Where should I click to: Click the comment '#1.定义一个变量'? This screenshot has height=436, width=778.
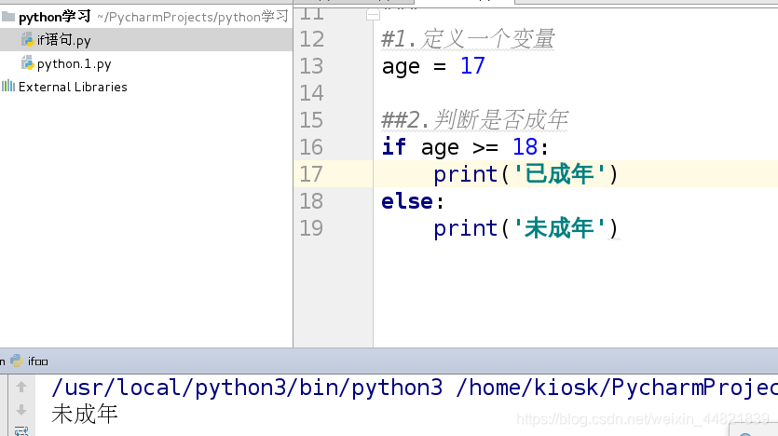[x=468, y=39]
